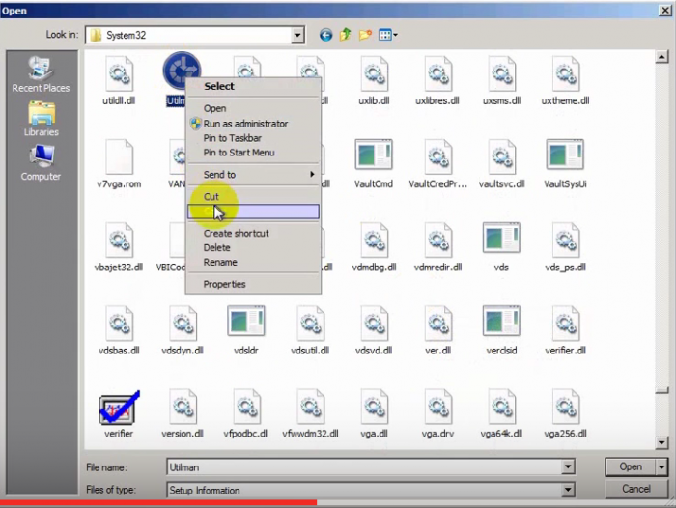Open Libraries in sidebar

click(41, 119)
